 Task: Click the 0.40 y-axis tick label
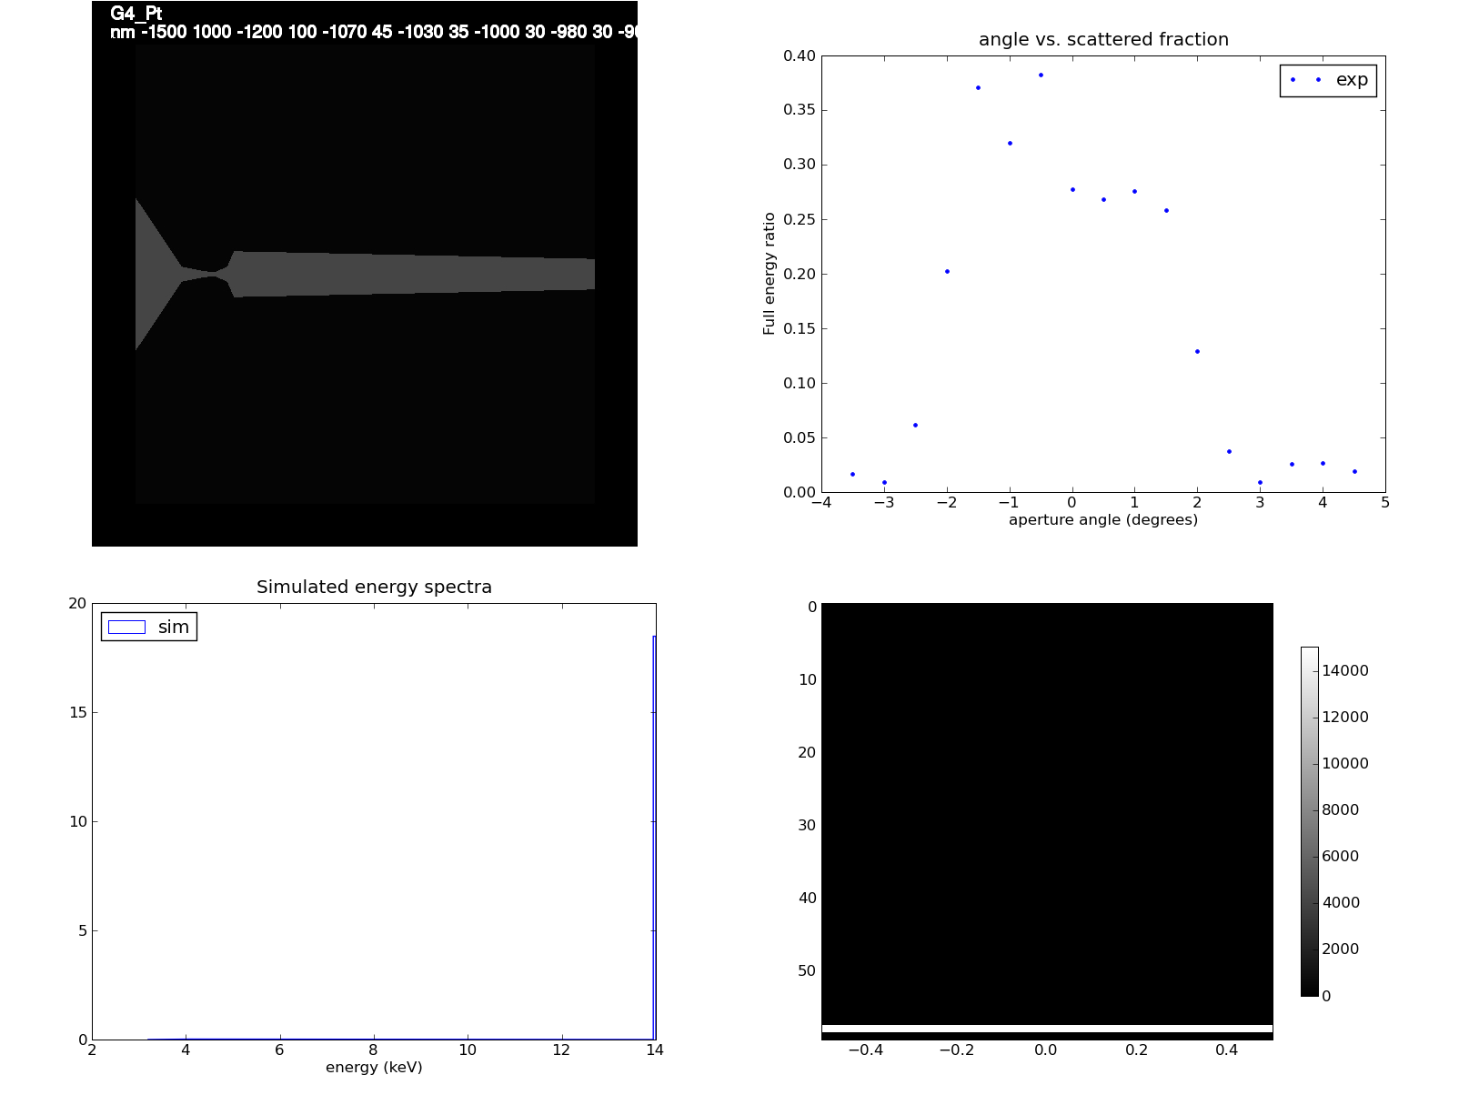tap(800, 55)
